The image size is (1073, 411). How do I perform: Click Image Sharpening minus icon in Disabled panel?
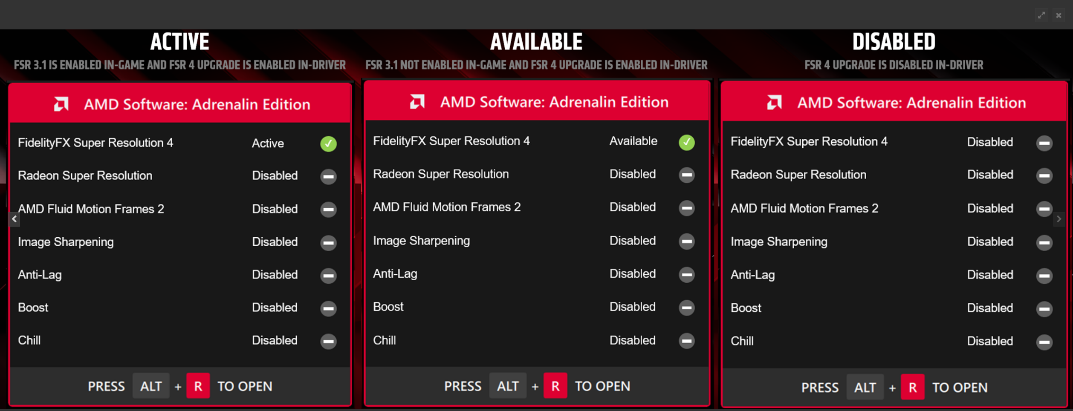[x=1044, y=242]
